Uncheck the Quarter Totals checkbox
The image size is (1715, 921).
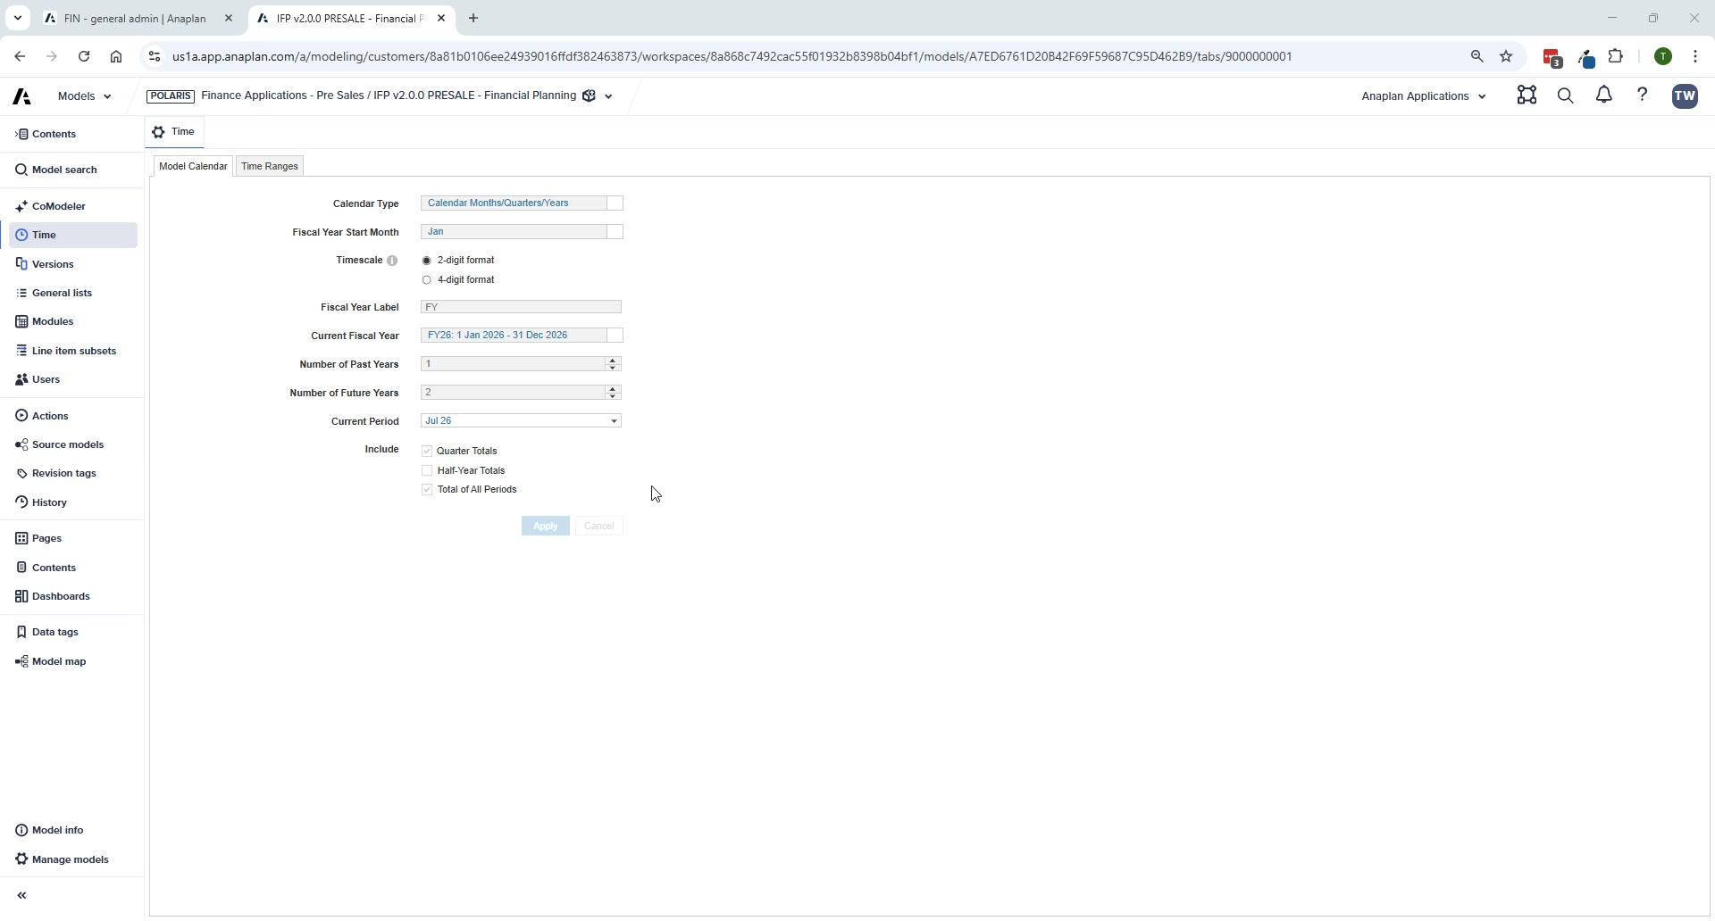[x=428, y=451]
